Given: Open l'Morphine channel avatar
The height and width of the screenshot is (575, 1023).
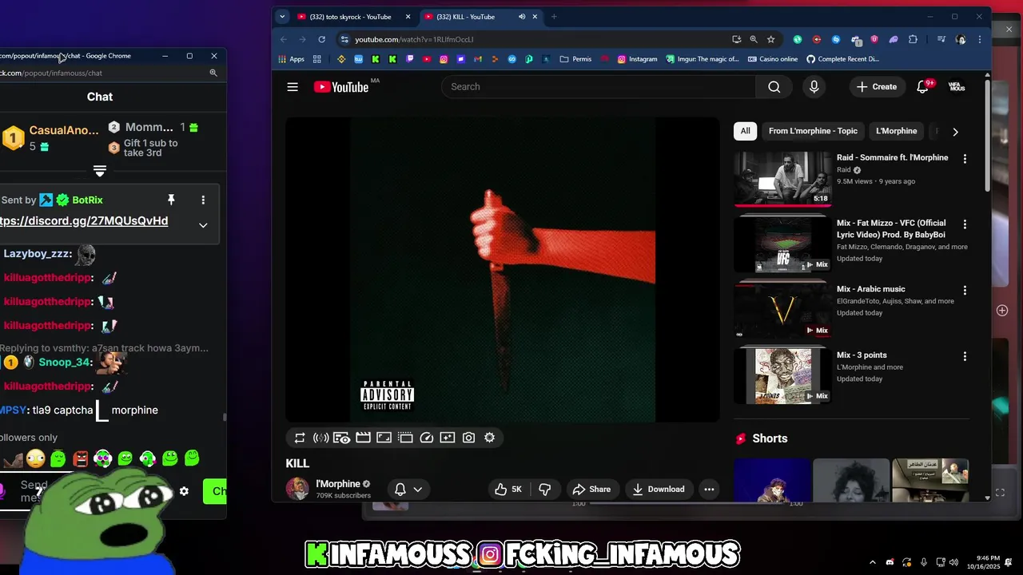Looking at the screenshot, I should [x=297, y=489].
